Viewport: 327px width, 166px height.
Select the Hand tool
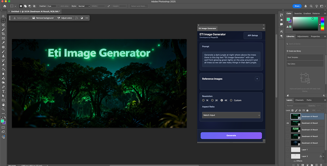tap(3, 104)
